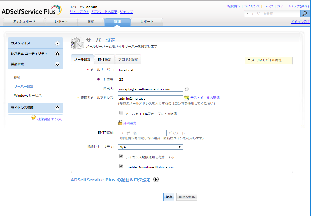This screenshot has width=311, height=216.
Task: Select the 管理 main tab
Action: click(117, 22)
